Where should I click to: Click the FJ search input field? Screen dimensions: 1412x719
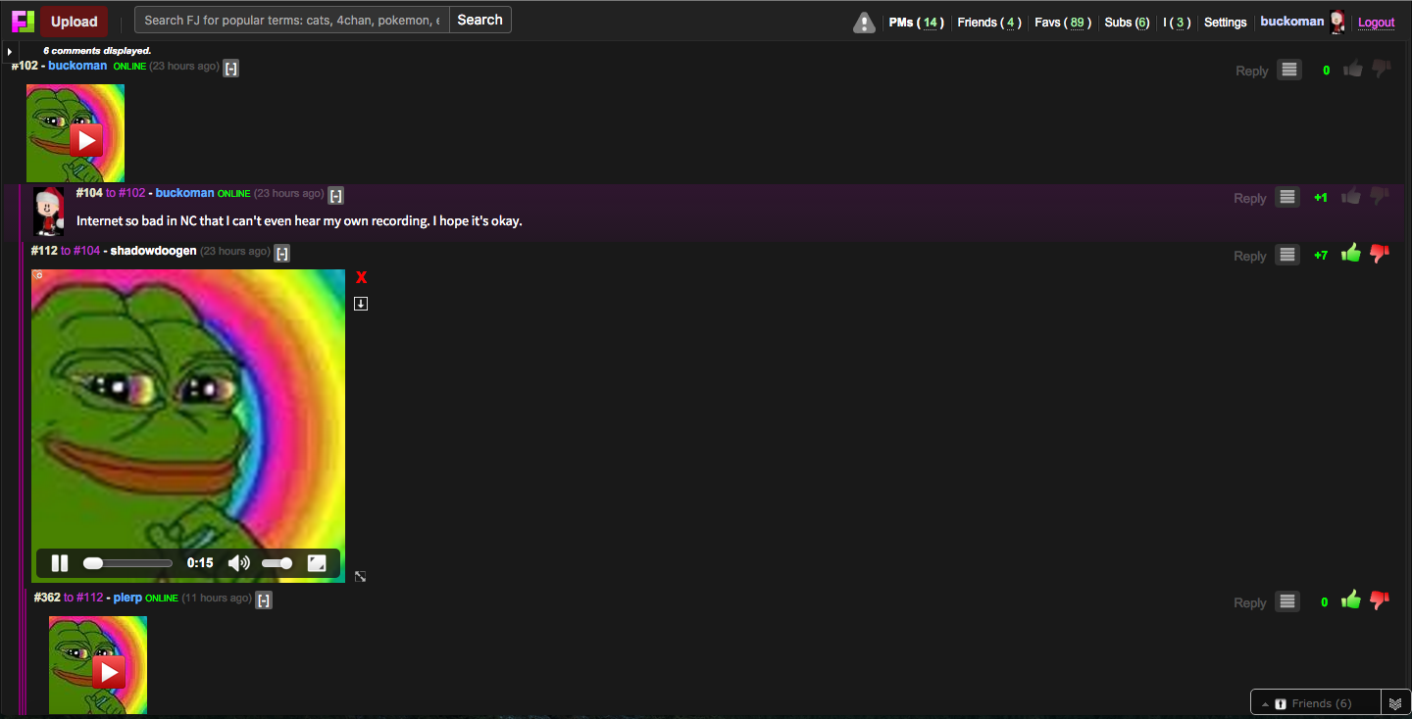[292, 21]
